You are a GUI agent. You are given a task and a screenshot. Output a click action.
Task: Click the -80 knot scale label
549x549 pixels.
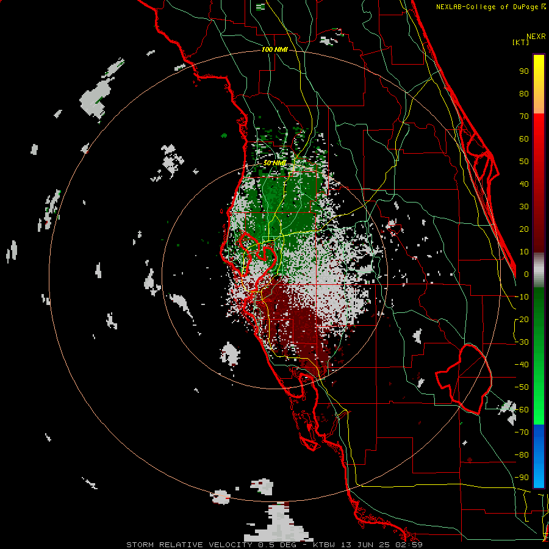(x=522, y=455)
